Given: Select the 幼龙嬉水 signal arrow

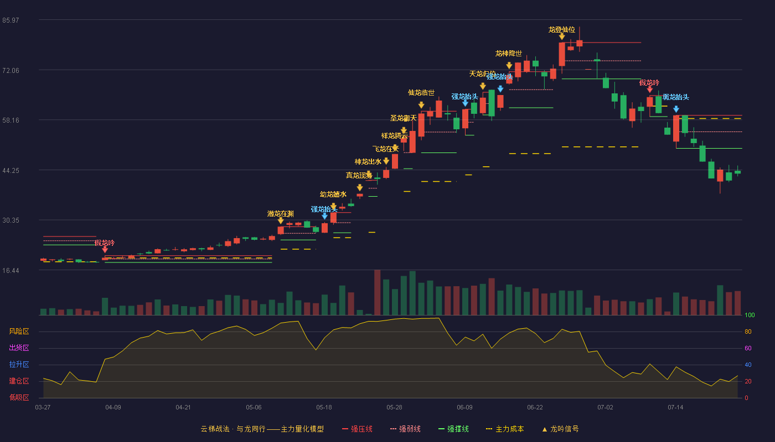Looking at the screenshot, I should (x=333, y=206).
